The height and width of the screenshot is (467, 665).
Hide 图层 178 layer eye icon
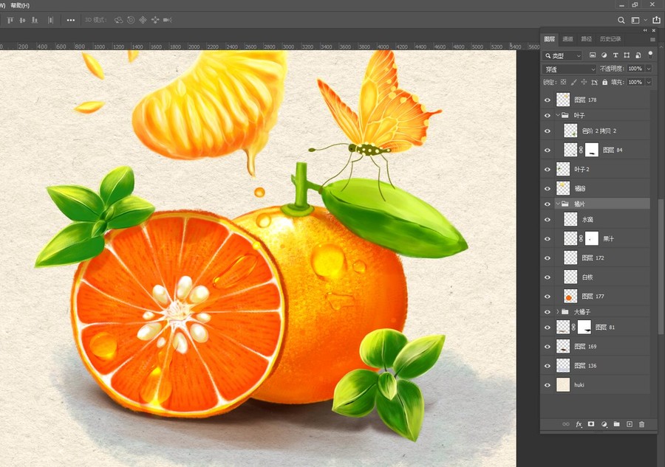[548, 100]
